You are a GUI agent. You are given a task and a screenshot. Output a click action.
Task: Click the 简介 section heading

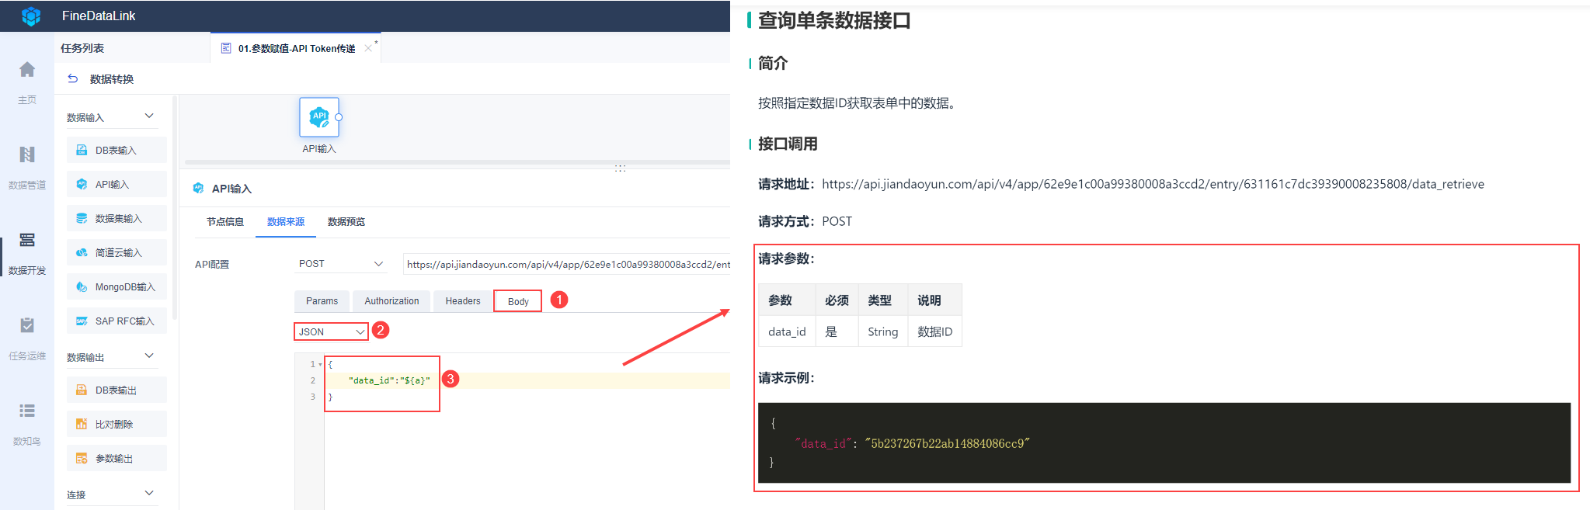tap(773, 63)
